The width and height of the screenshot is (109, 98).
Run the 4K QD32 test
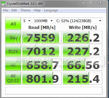[x=13, y=78]
